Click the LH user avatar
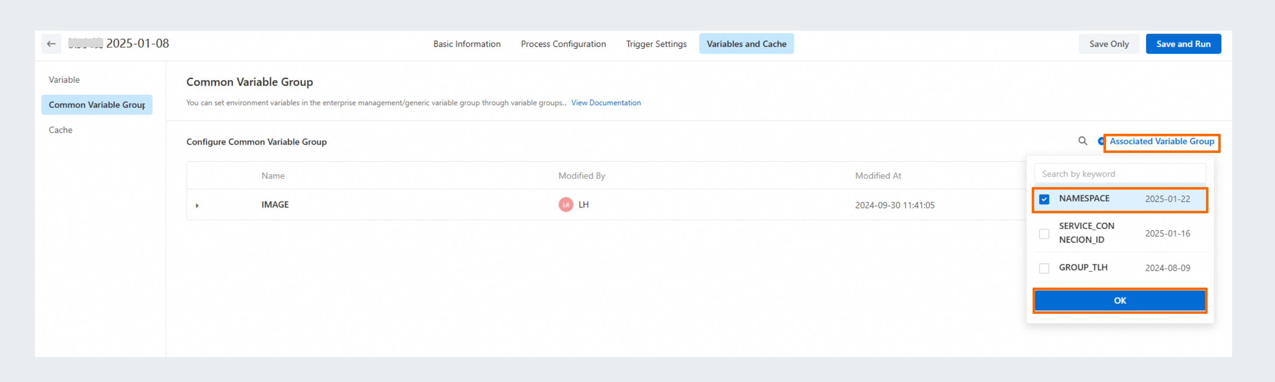The height and width of the screenshot is (382, 1275). coord(566,205)
